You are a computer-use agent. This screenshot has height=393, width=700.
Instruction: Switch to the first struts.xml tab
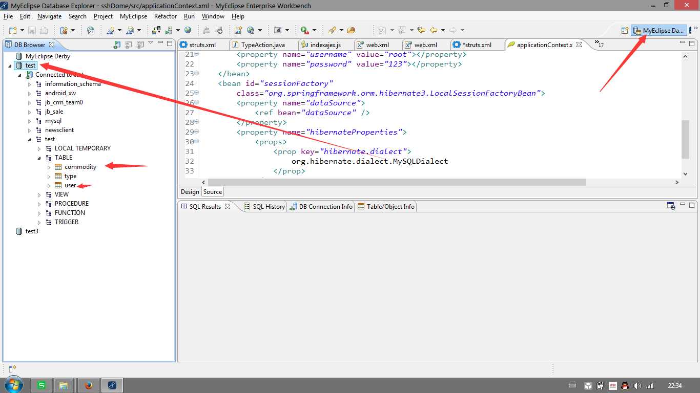pyautogui.click(x=202, y=45)
